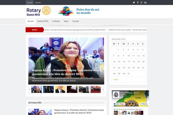Open Contact in main navigation
Image resolution: width=173 pixels, height=115 pixels.
tap(76, 21)
